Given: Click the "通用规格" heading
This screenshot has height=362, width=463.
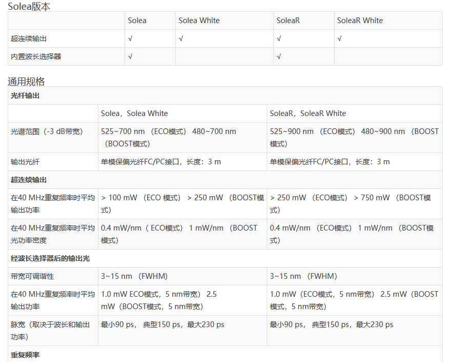Looking at the screenshot, I should pos(26,81).
